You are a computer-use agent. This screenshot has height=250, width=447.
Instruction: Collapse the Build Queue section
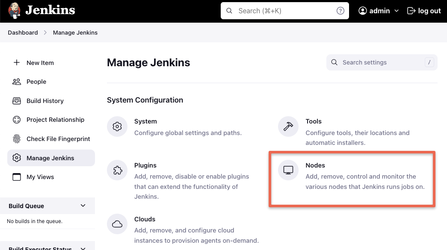pos(83,206)
